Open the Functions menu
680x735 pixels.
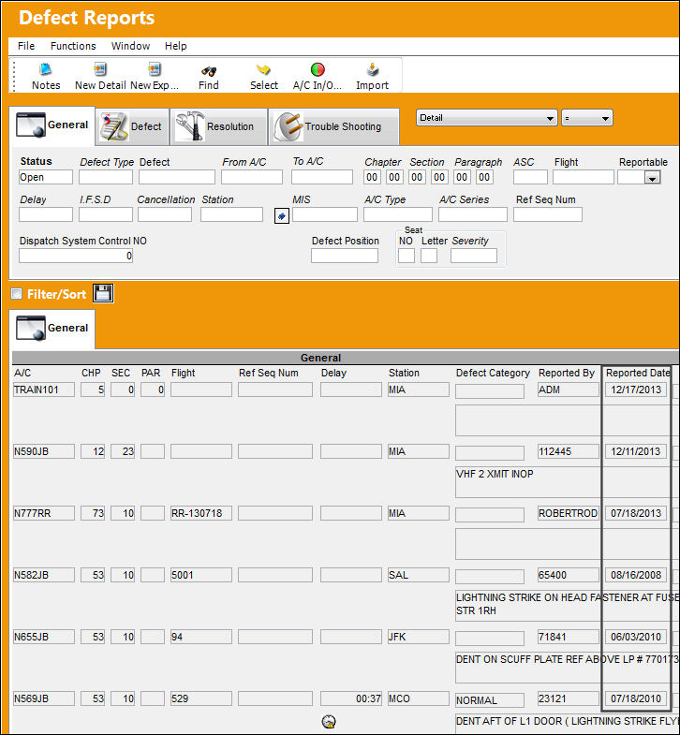coord(73,46)
